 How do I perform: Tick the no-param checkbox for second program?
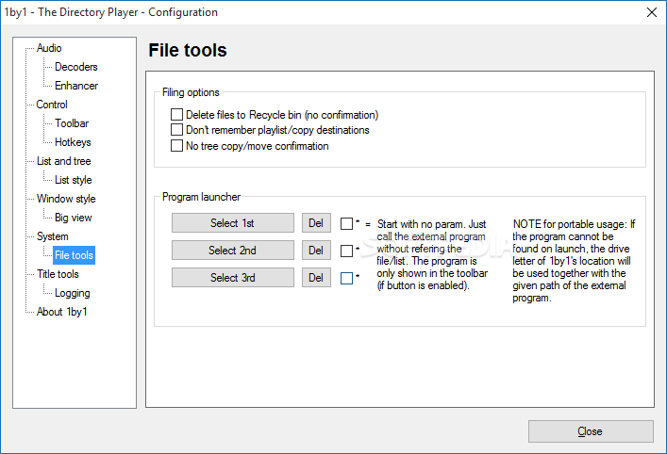(x=346, y=251)
